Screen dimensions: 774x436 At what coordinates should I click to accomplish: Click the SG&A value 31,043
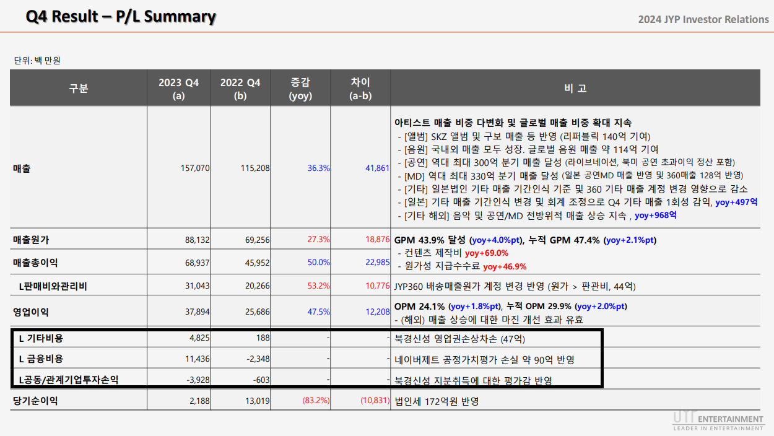198,286
